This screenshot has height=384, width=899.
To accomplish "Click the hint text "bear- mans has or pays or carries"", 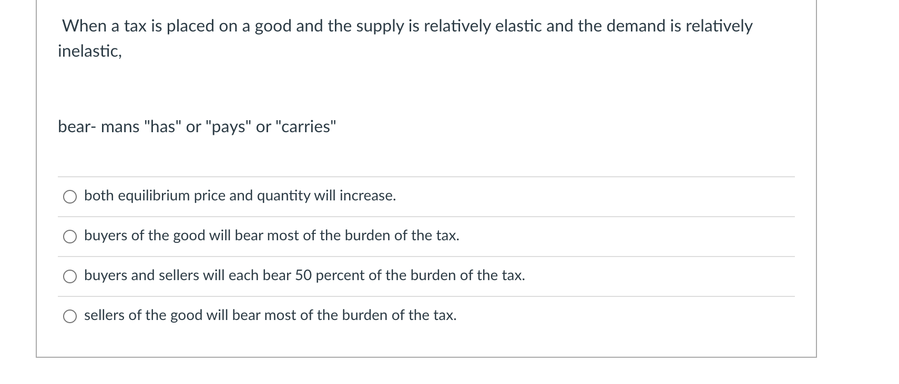I will 196,126.
